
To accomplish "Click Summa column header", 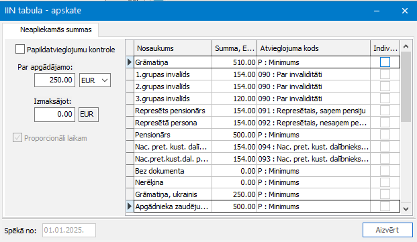I will [234, 48].
